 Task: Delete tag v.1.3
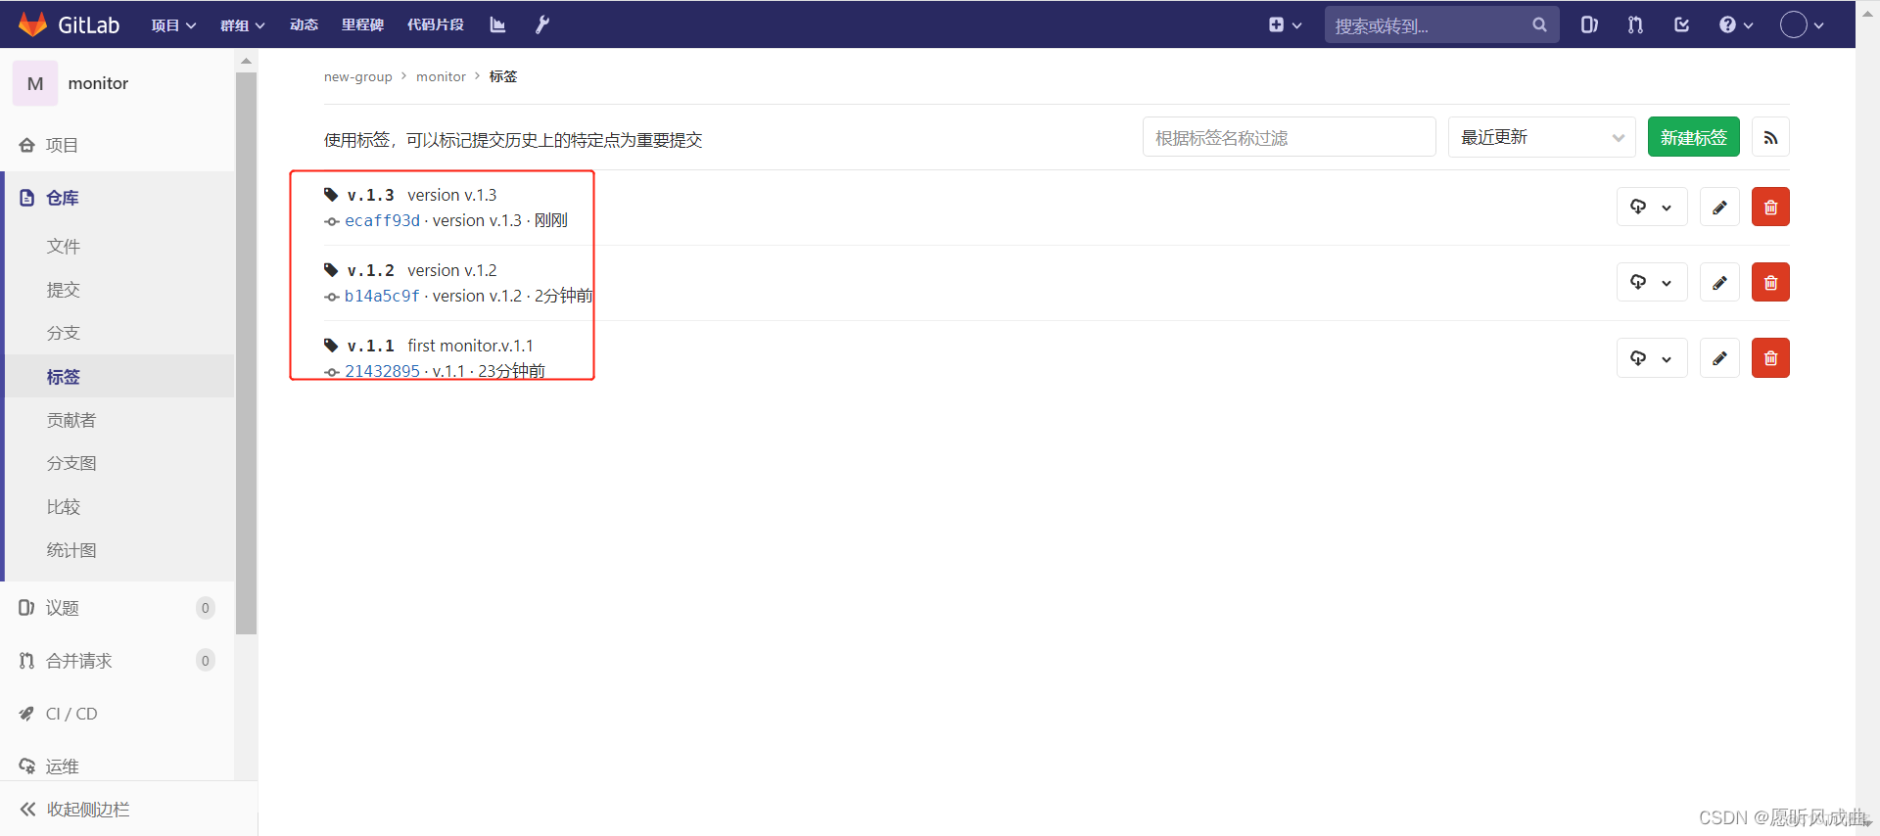pos(1770,207)
